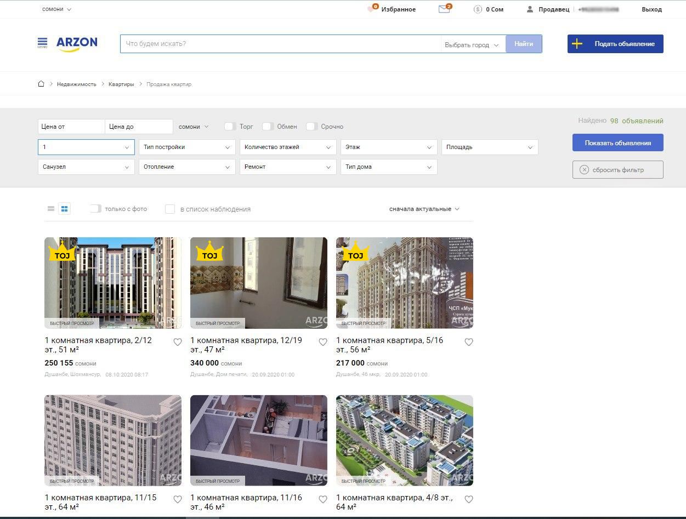Open the messages envelope icon
The width and height of the screenshot is (686, 519).
click(x=444, y=9)
